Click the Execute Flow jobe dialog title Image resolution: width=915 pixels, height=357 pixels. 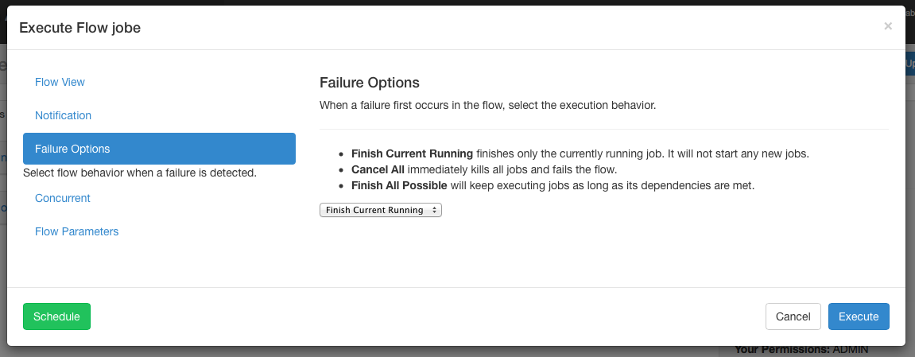[79, 28]
